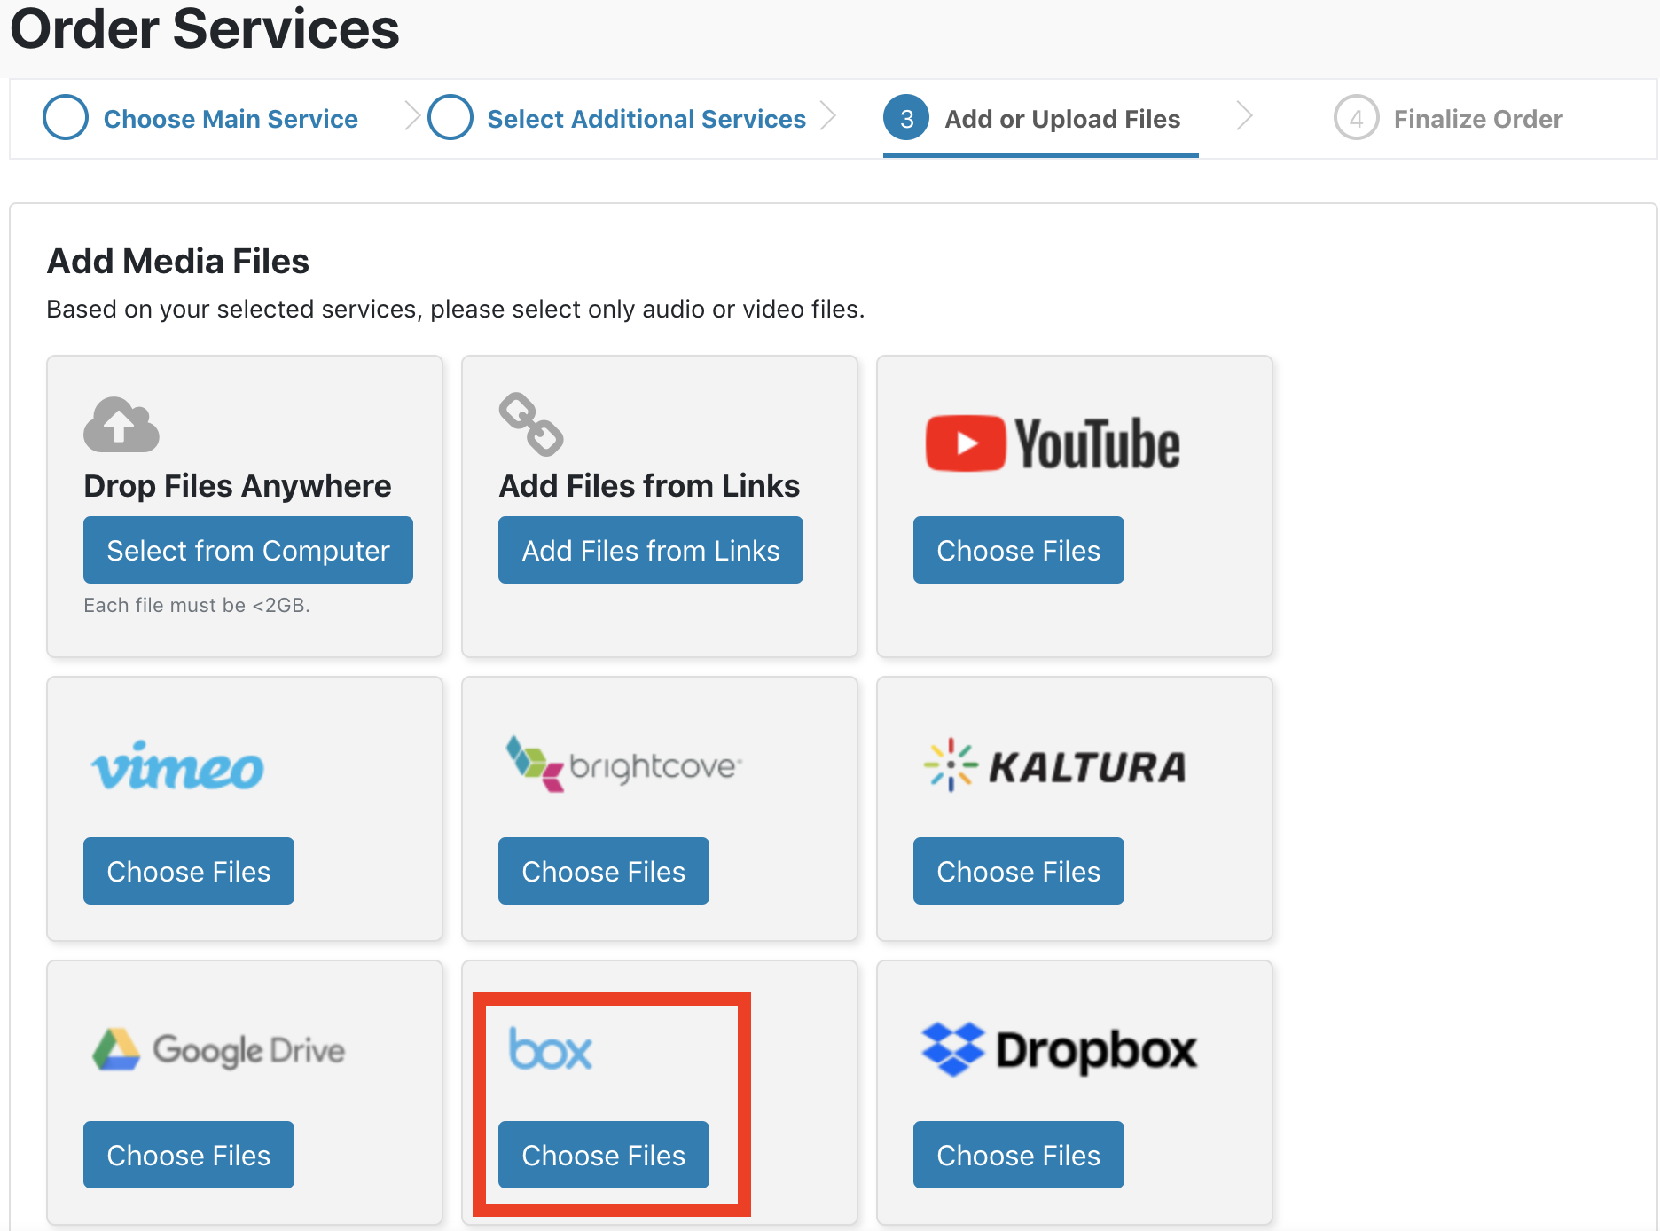Screen dimensions: 1660x1231
Task: Click the YouTube logo
Action: [x=1053, y=443]
